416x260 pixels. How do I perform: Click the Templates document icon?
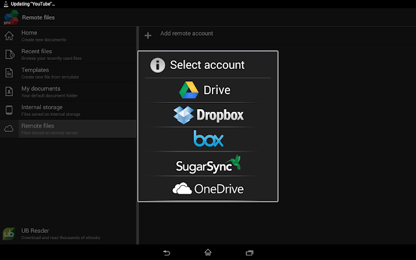9,73
